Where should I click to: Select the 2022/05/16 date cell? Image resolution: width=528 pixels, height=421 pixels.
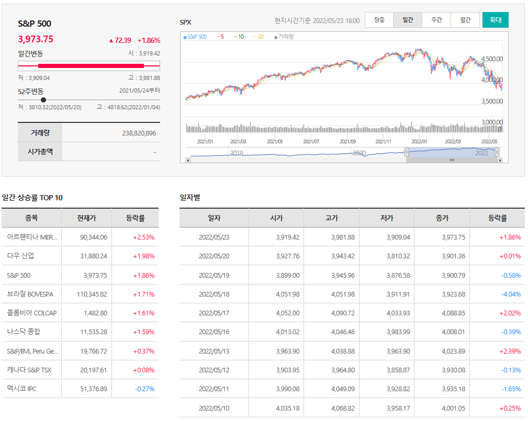(x=214, y=332)
